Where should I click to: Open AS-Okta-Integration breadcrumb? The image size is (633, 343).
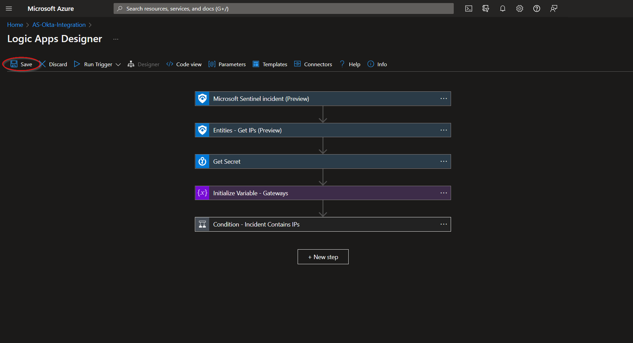point(59,25)
